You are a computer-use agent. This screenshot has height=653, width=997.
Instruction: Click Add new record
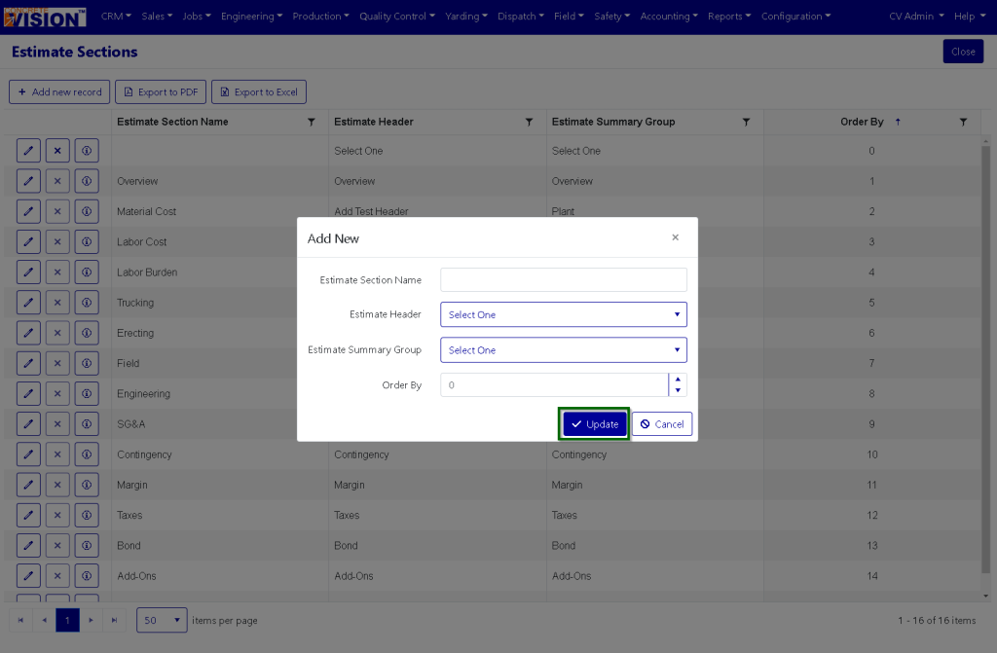point(59,92)
